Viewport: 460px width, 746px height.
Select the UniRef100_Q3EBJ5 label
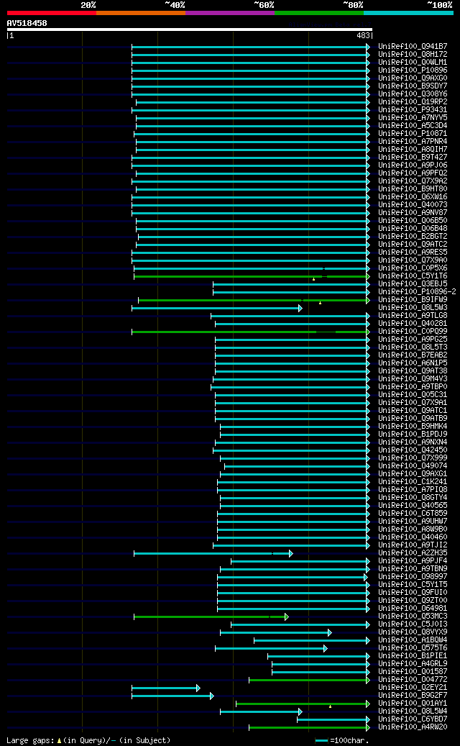pos(413,284)
